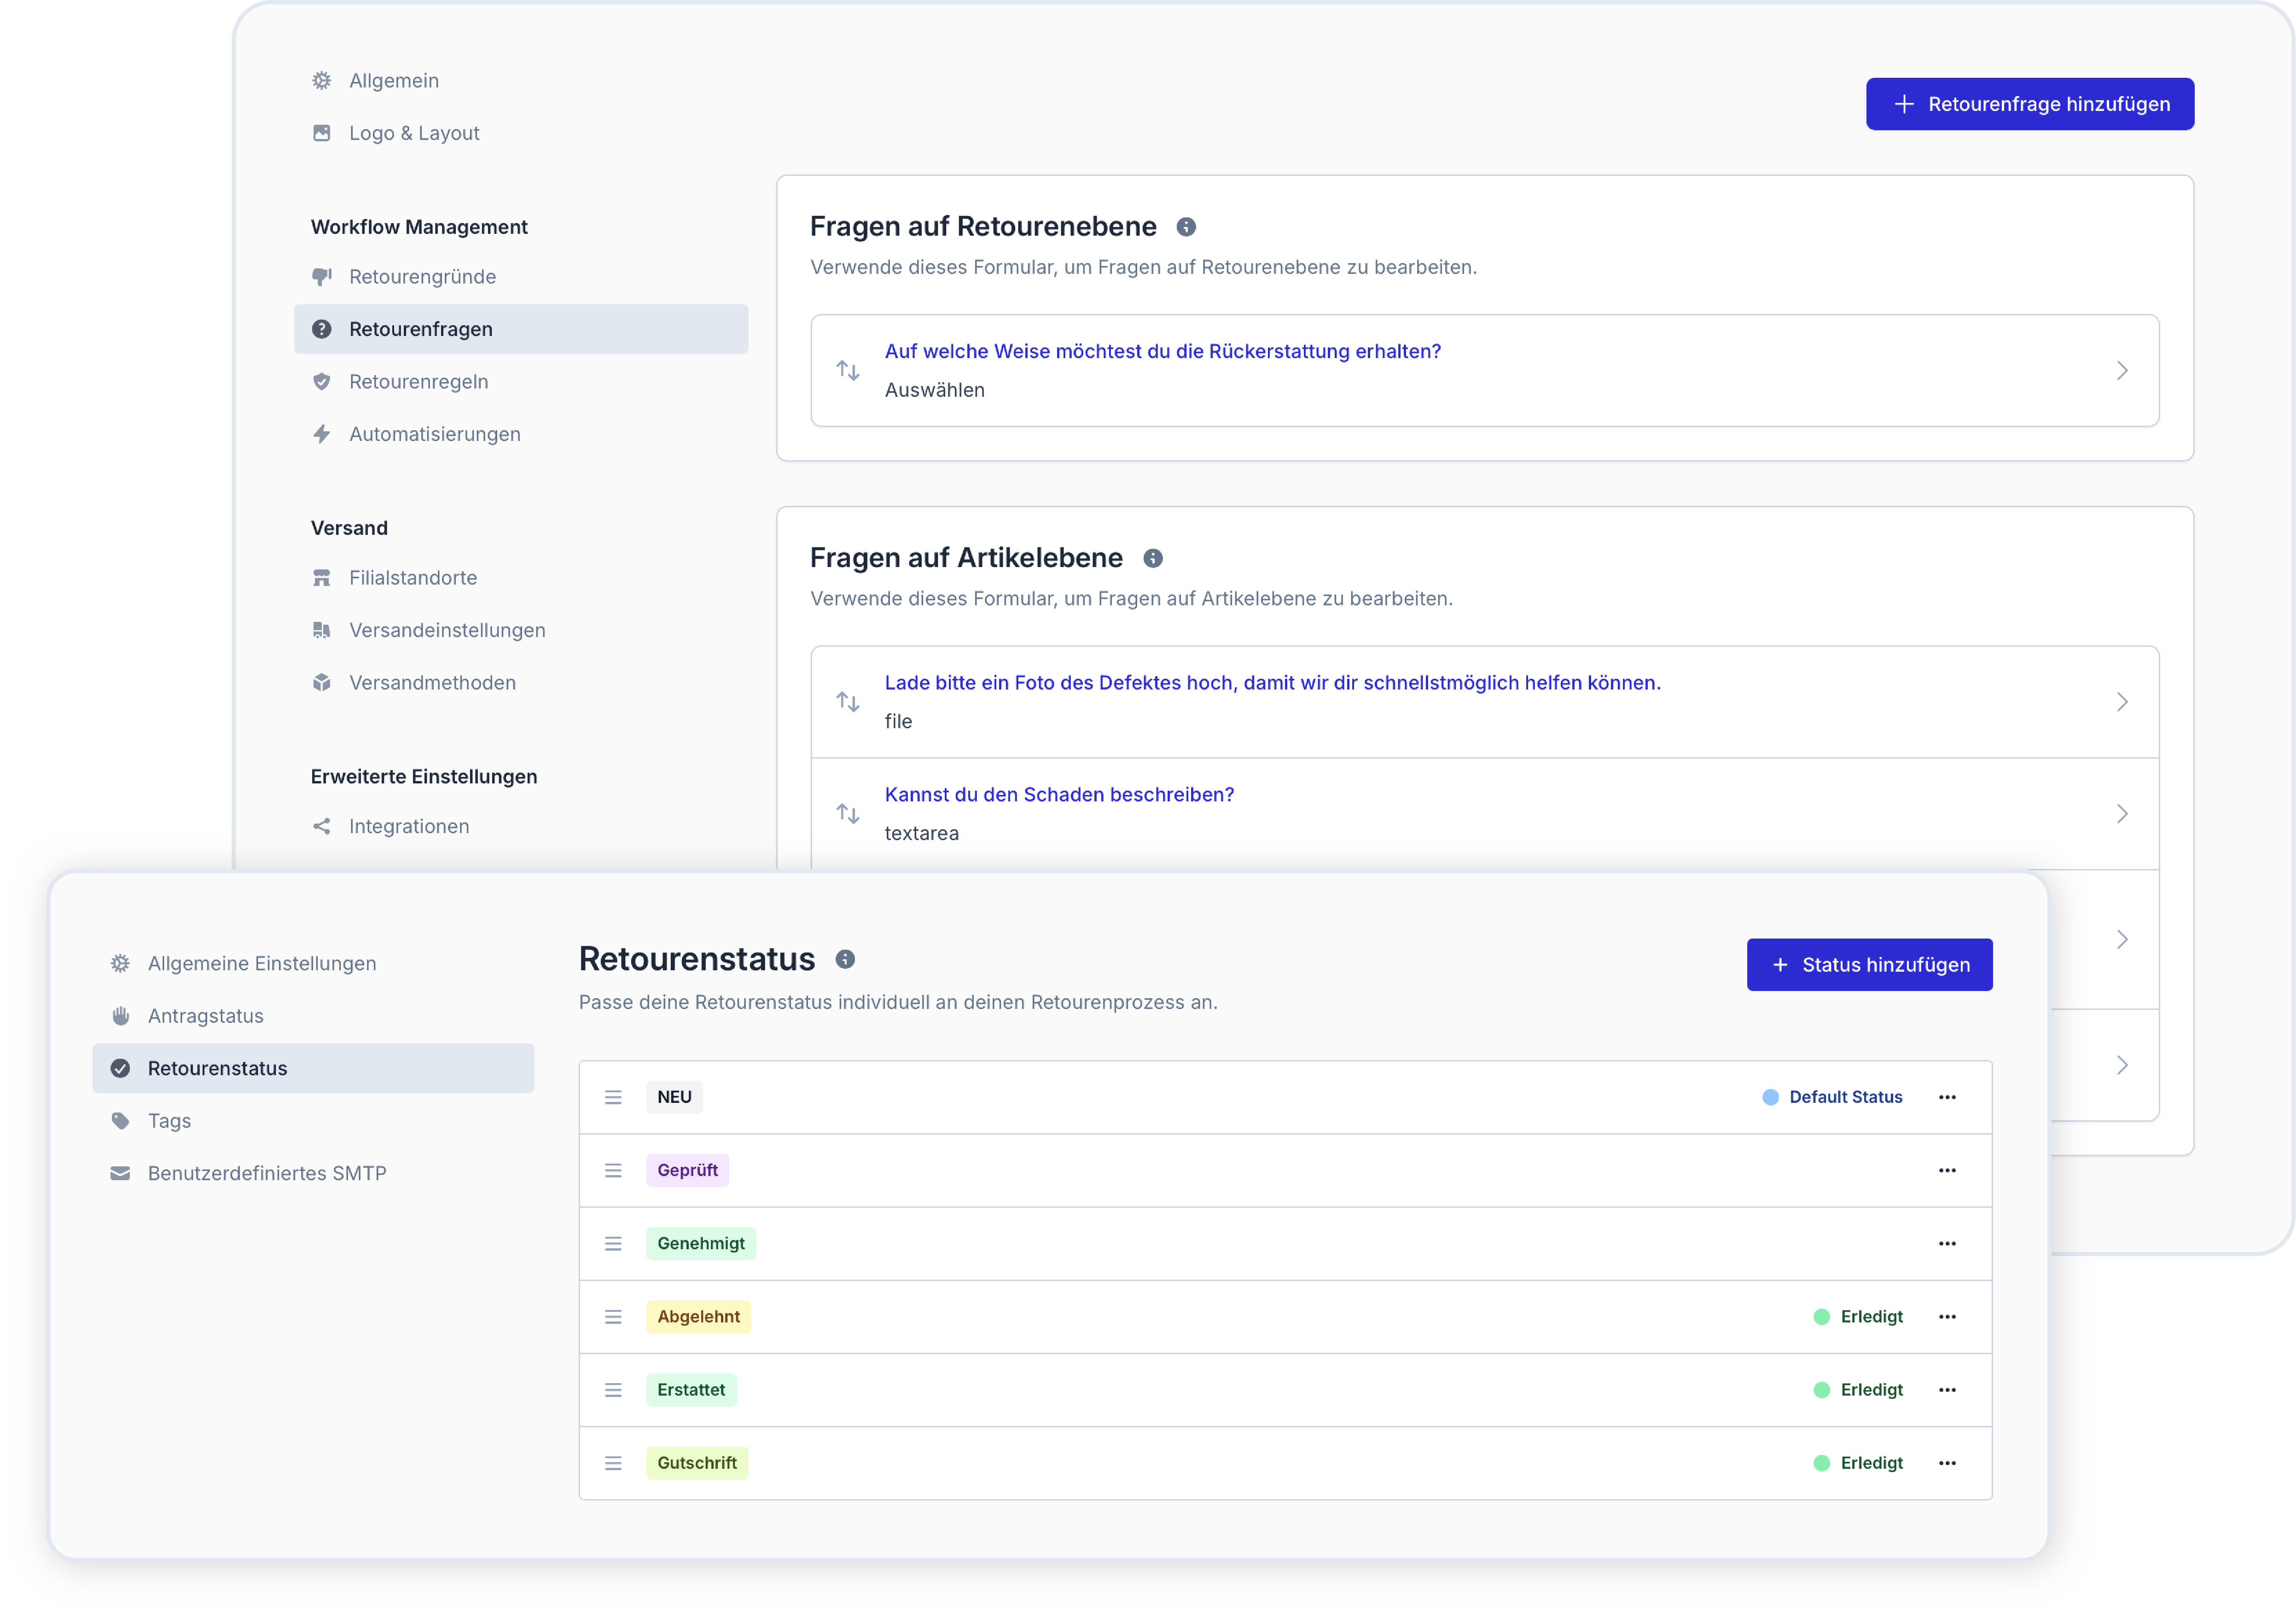
Task: Click sort arrows icon for Foto upload question
Action: (847, 702)
